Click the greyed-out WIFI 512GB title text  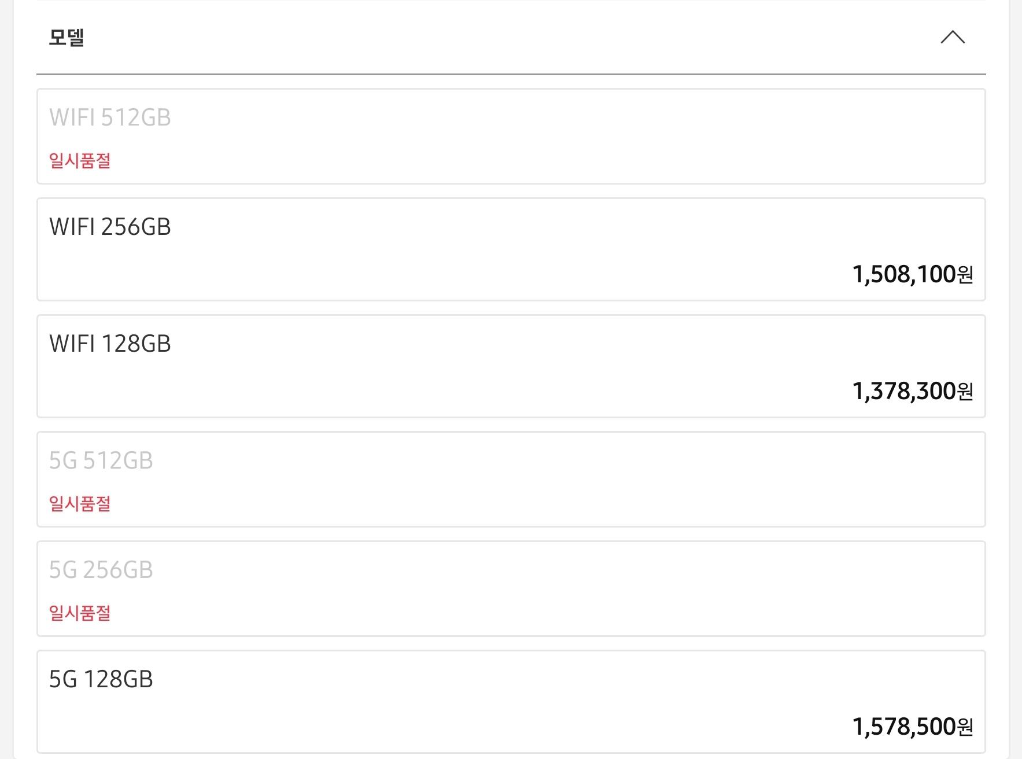pyautogui.click(x=110, y=117)
